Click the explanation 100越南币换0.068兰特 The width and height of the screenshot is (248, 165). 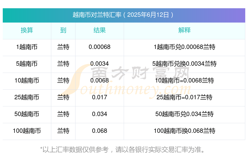pyautogui.click(x=184, y=131)
